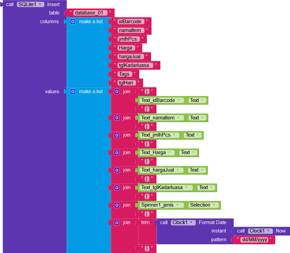Open Text_hargaJual component dropdown
290x253 pixels.
point(161,170)
